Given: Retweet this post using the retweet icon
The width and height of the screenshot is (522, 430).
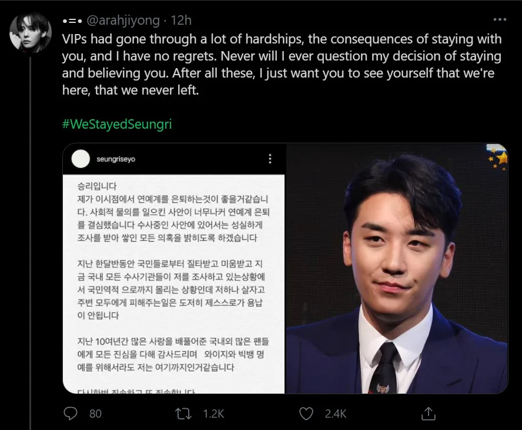Looking at the screenshot, I should click(x=183, y=414).
